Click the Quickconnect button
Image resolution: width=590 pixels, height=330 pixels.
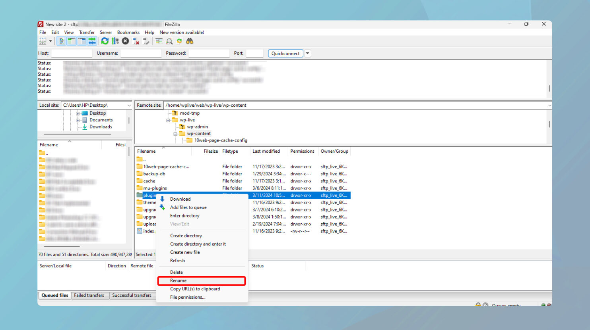[285, 53]
